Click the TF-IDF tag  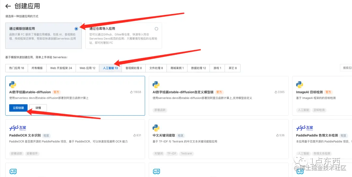pos(172,153)
